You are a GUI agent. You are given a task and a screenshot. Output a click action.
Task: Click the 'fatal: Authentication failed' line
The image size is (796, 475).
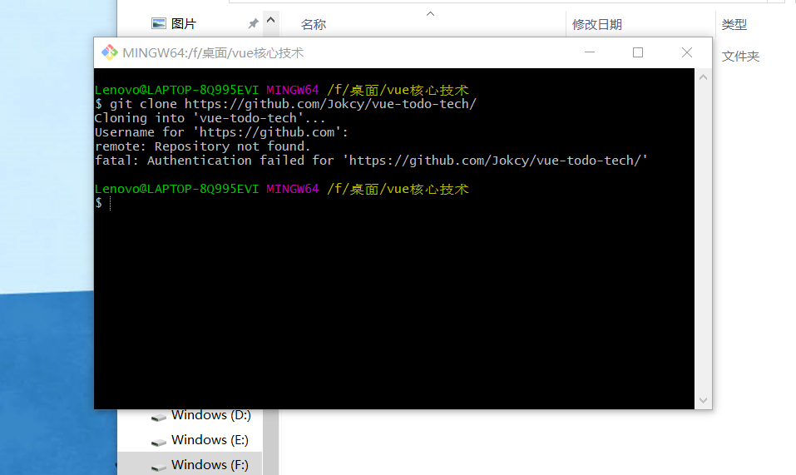(371, 161)
